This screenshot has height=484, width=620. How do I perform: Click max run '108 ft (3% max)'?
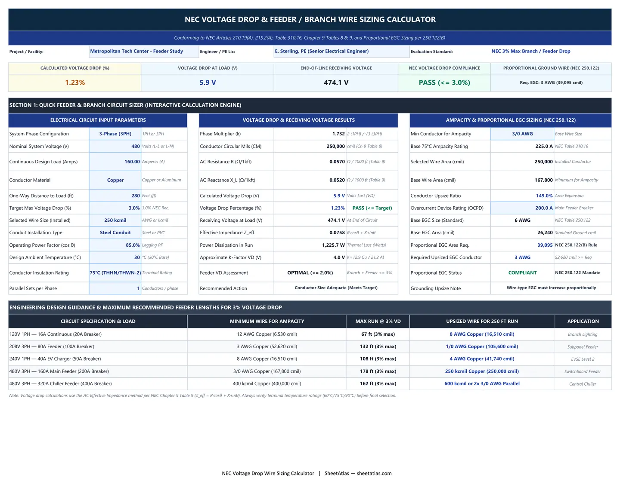(378, 359)
